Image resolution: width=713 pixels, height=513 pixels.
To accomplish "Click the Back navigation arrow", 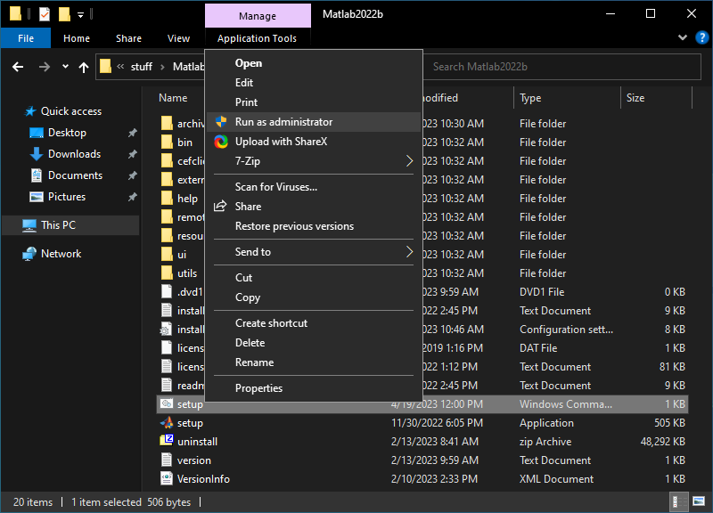I will click(x=19, y=67).
